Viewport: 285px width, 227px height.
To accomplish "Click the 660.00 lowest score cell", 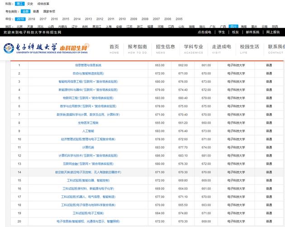I will pyautogui.click(x=206, y=123).
